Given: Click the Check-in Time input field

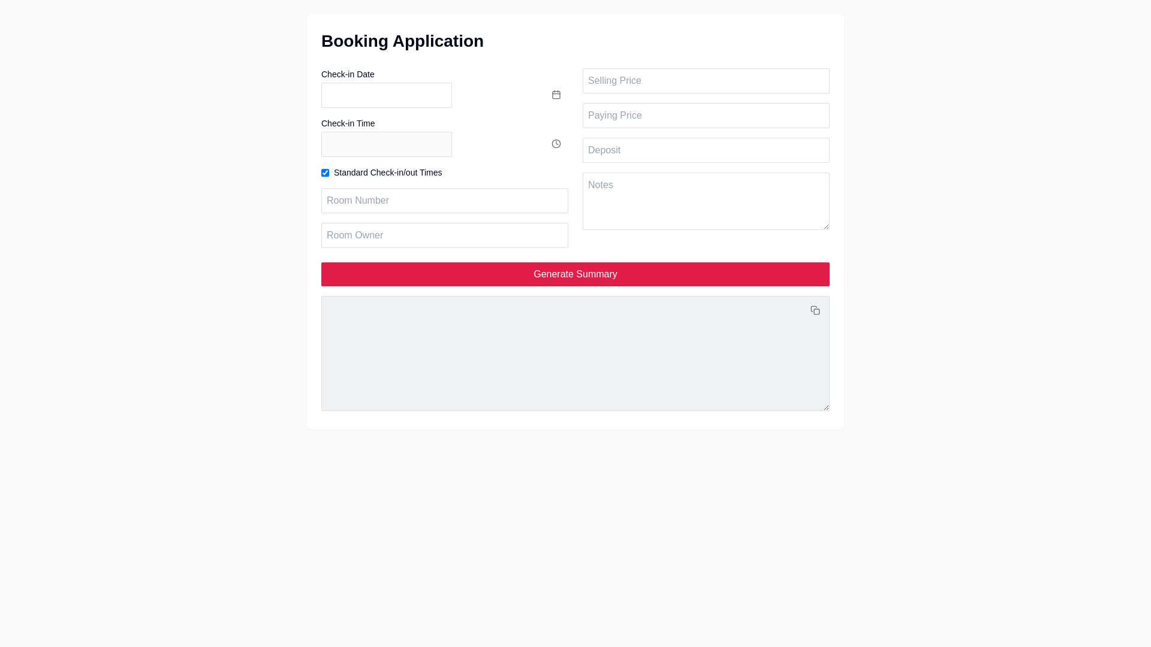Looking at the screenshot, I should pyautogui.click(x=387, y=144).
